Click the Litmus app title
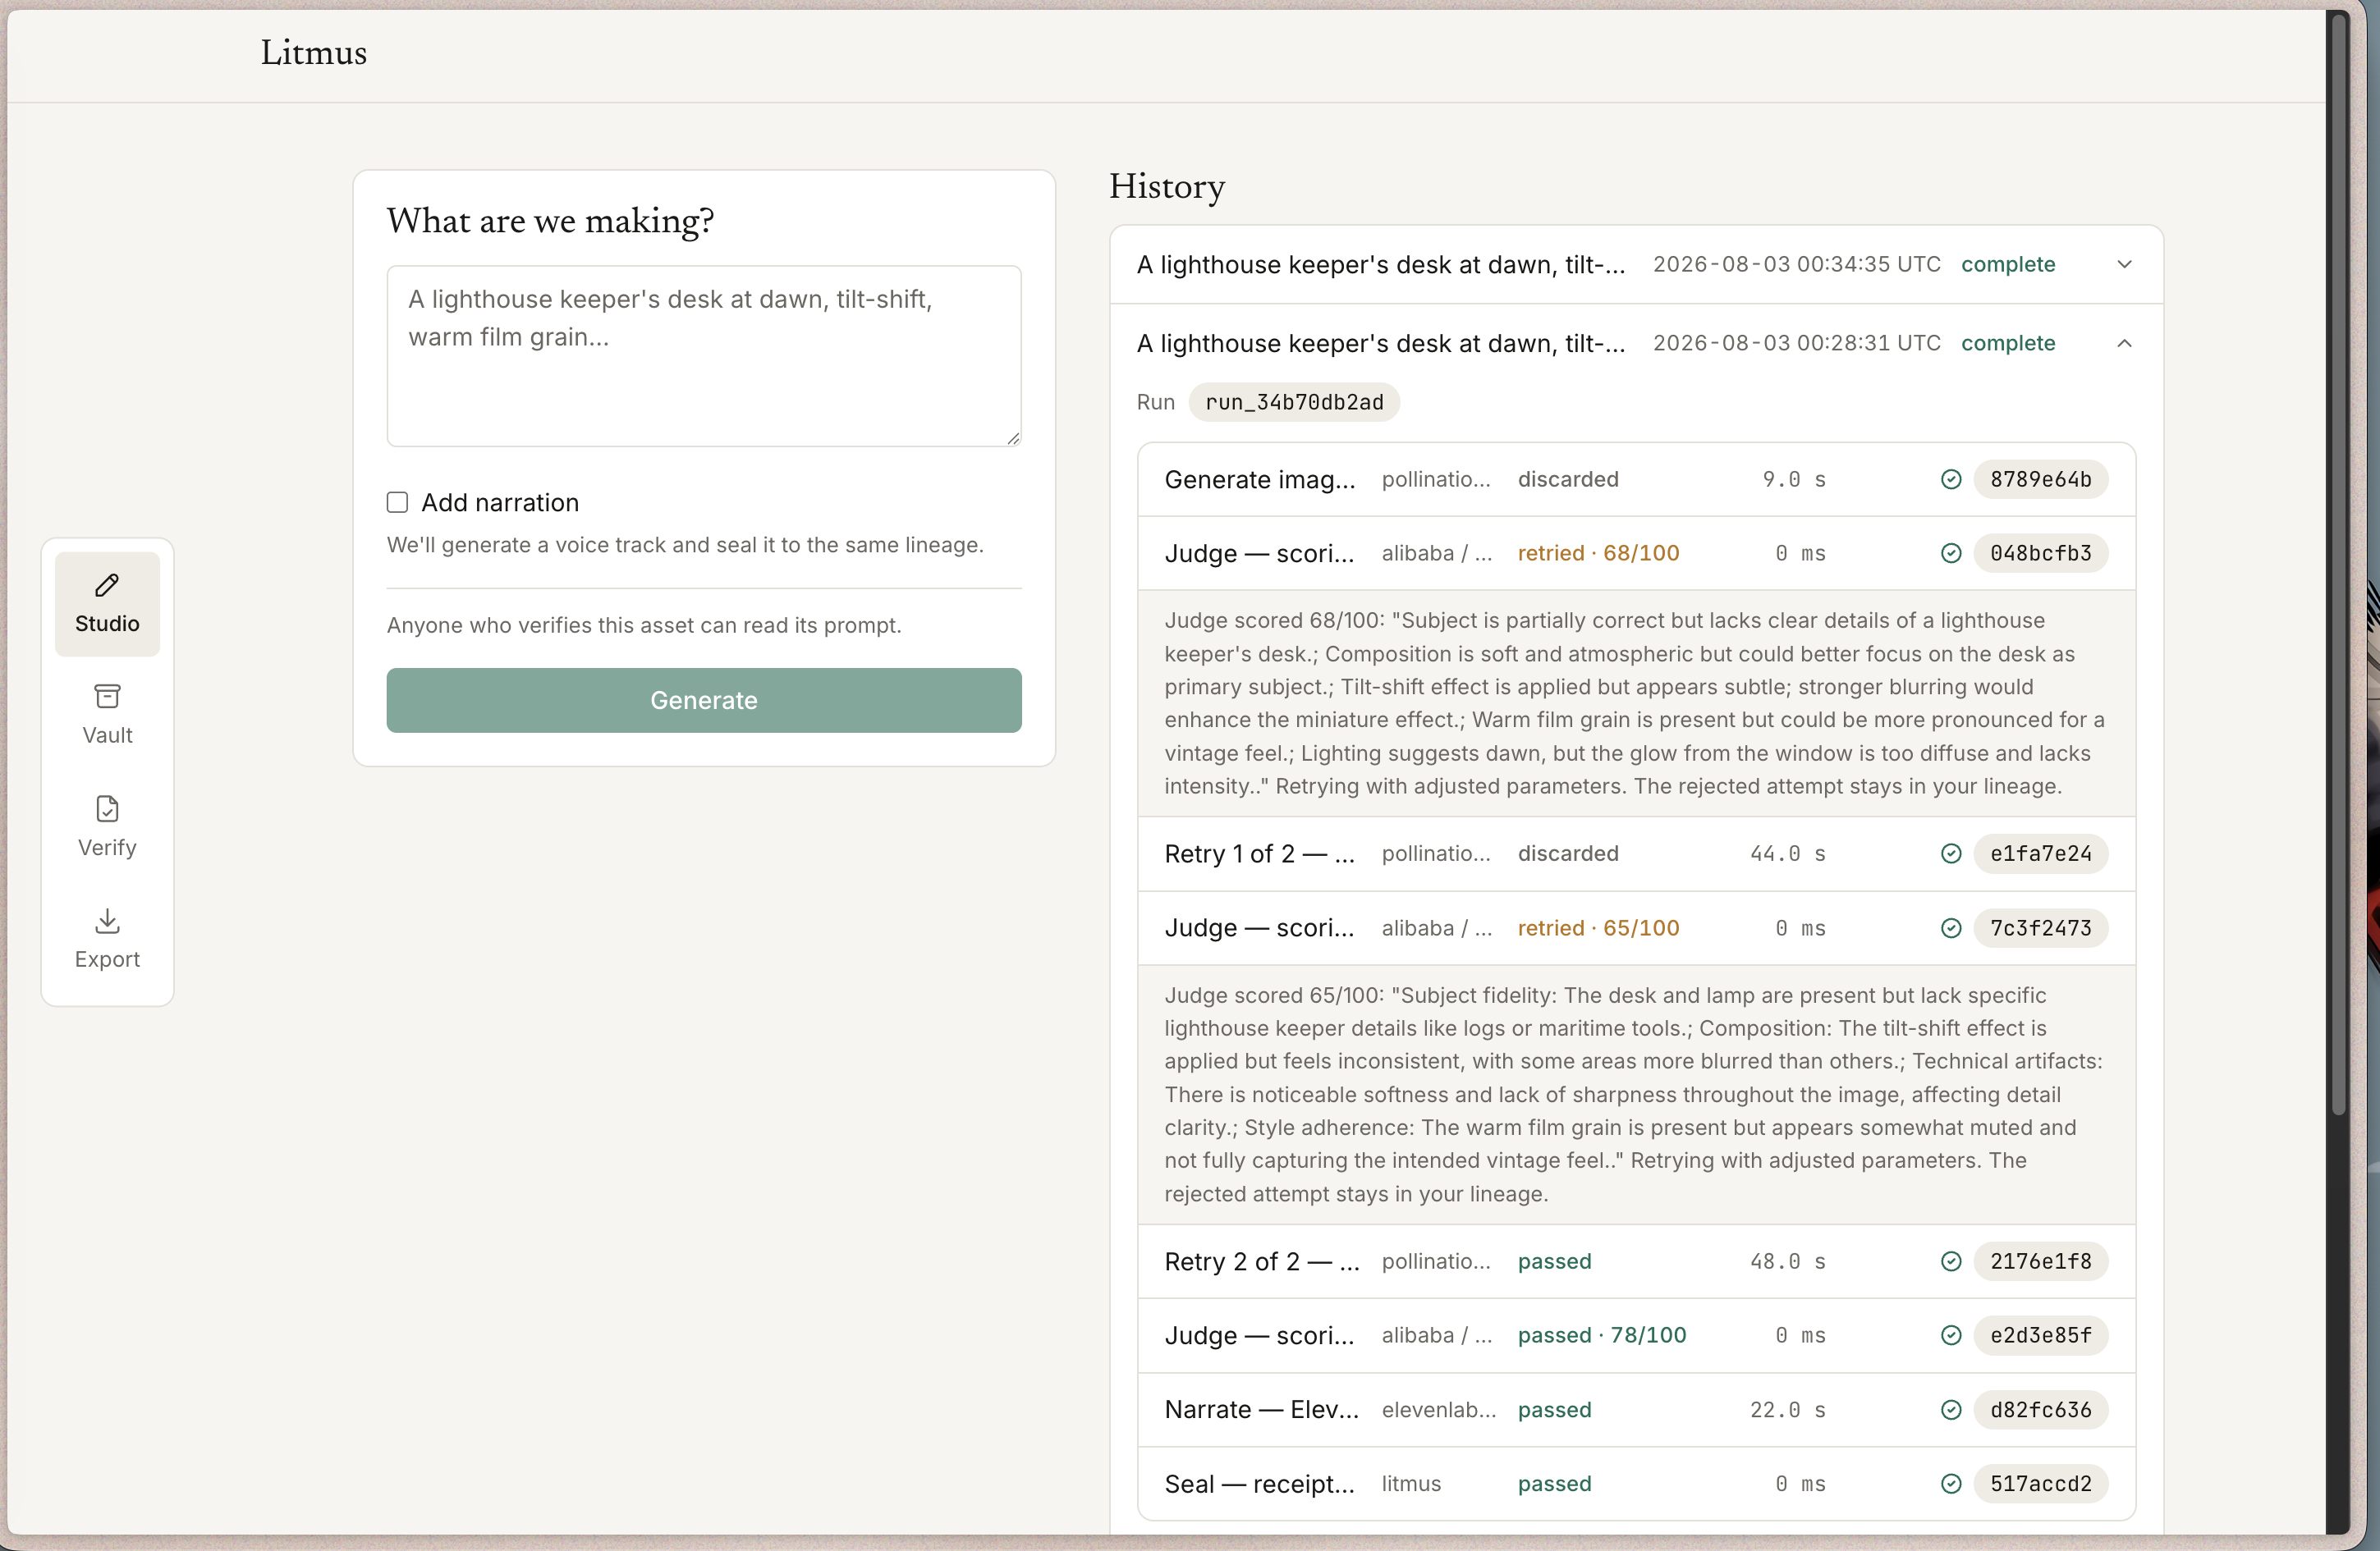This screenshot has width=2380, height=1551. [x=314, y=53]
